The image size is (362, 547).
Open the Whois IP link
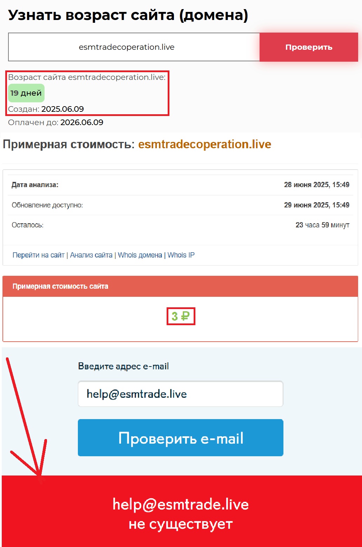tap(181, 255)
